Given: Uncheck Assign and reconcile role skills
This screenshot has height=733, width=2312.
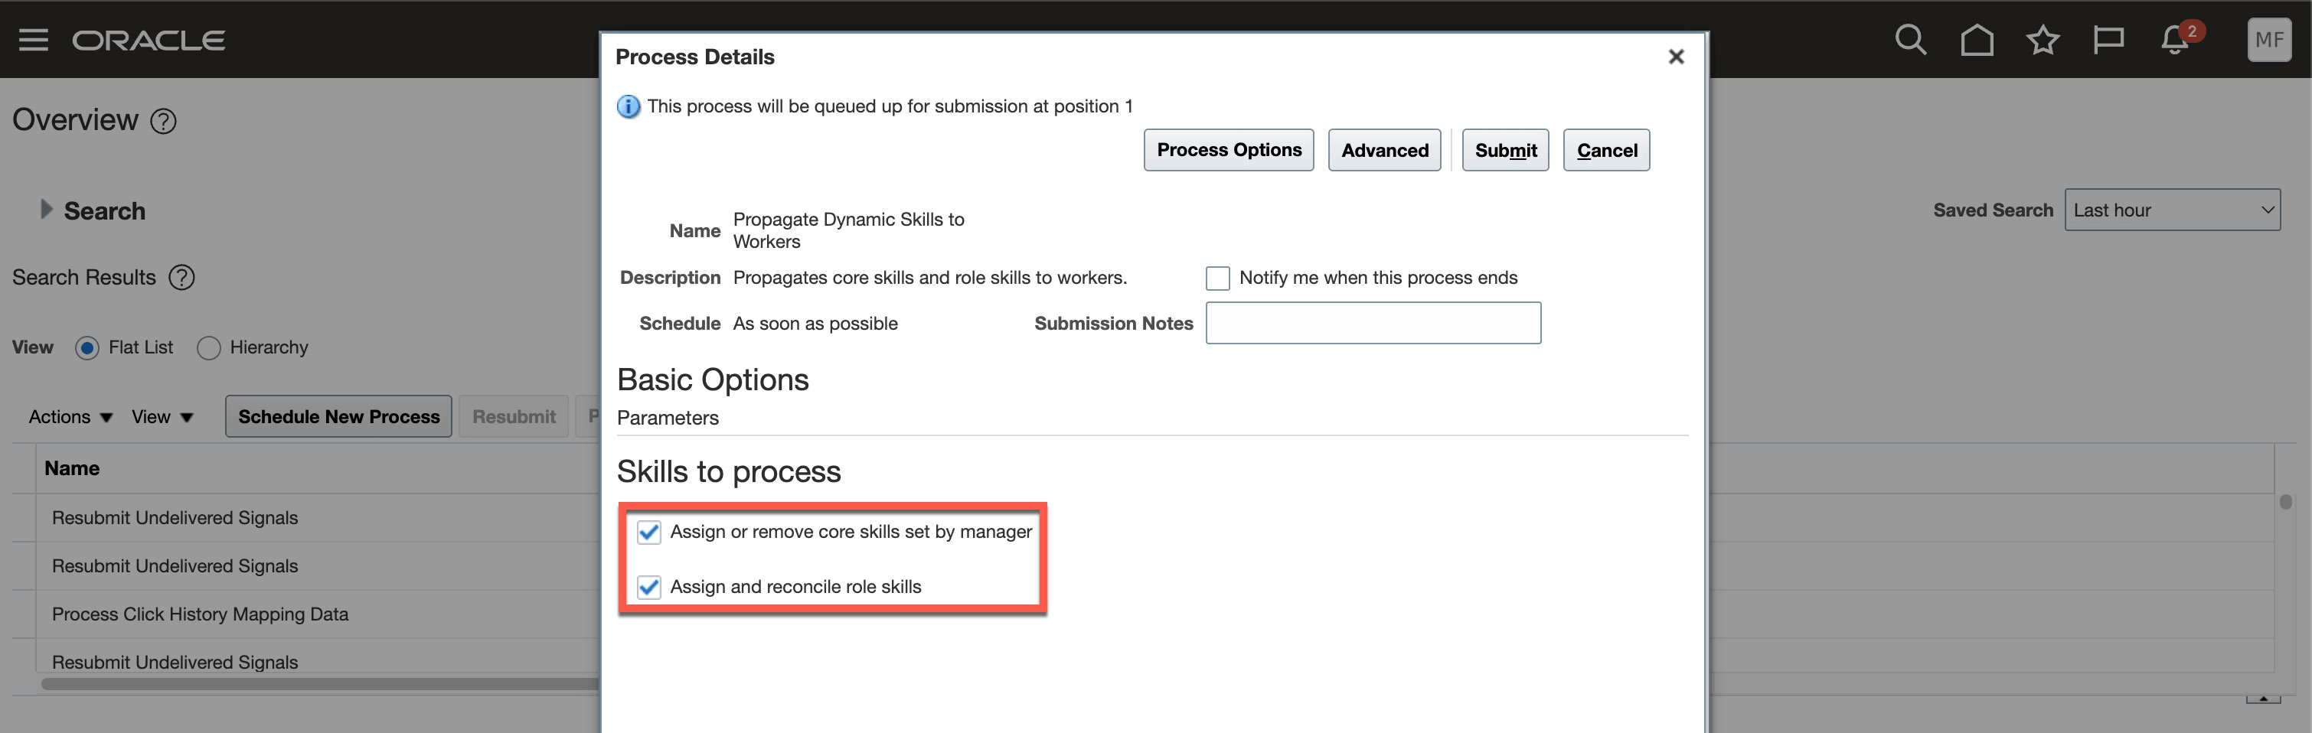Looking at the screenshot, I should (649, 587).
